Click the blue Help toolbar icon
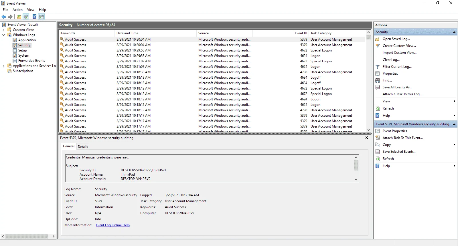Viewport: 458px width, 246px height. (x=34, y=17)
